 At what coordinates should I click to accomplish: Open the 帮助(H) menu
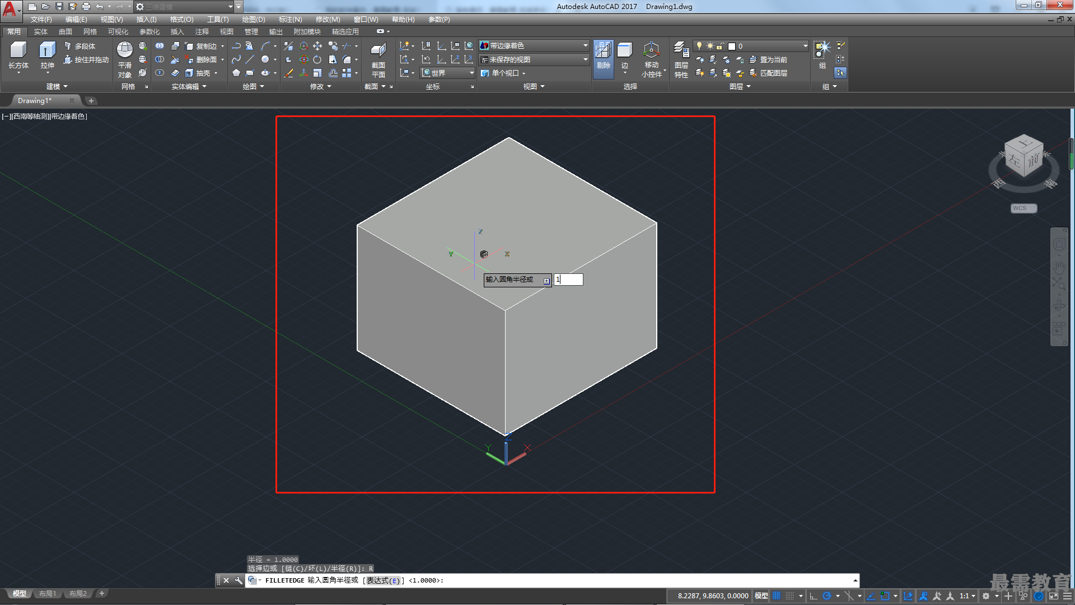coord(403,19)
